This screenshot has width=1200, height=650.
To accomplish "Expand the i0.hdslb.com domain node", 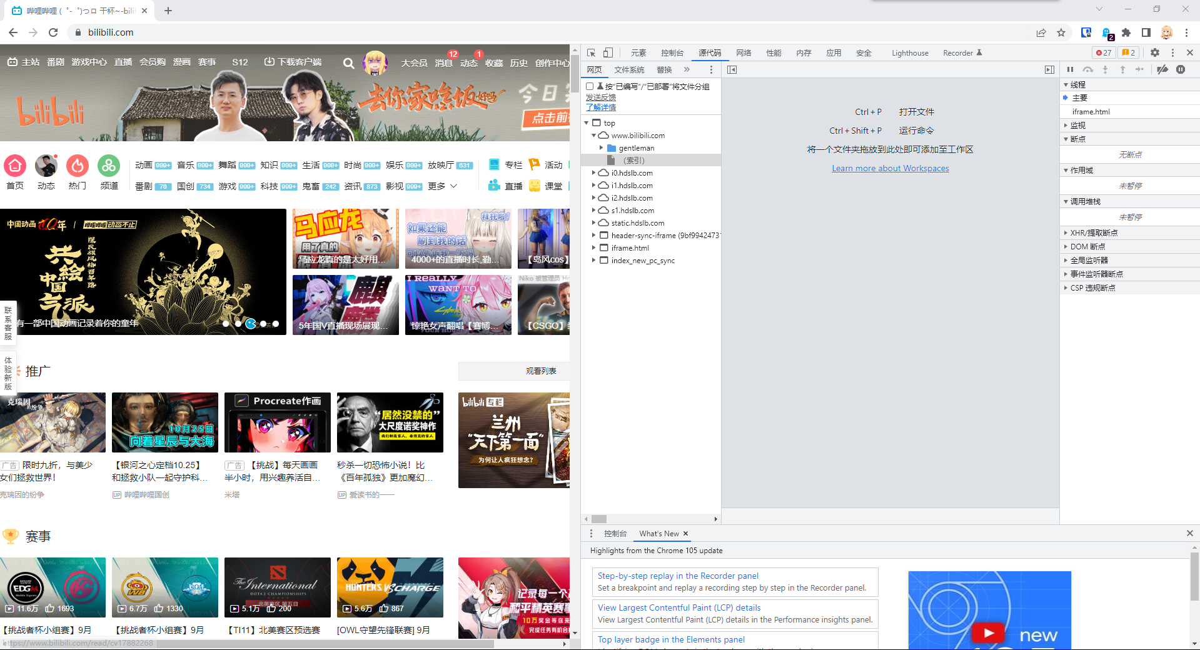I will [x=594, y=172].
